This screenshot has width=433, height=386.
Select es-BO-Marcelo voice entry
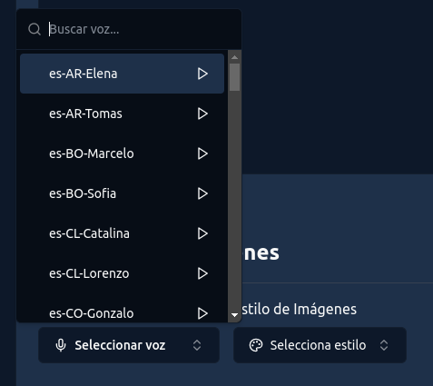(122, 153)
